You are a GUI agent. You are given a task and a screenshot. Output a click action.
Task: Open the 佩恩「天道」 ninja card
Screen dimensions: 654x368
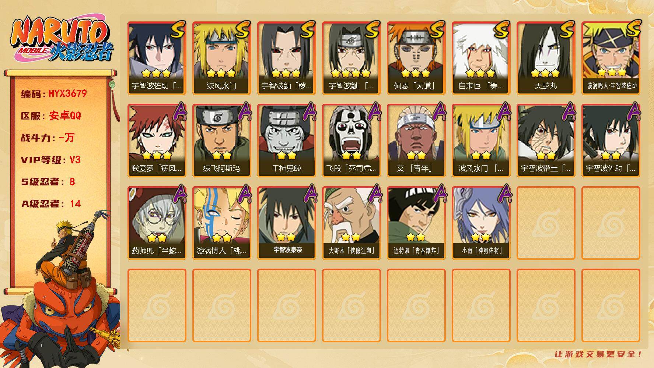click(416, 58)
